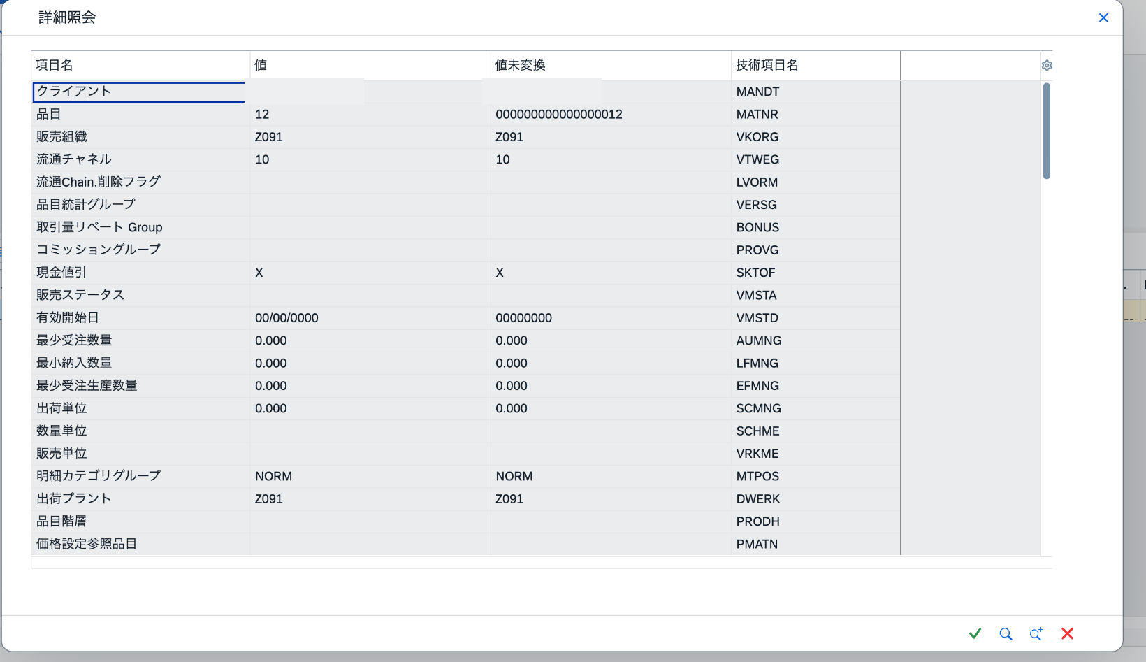Select the 品目 row label

pos(49,114)
